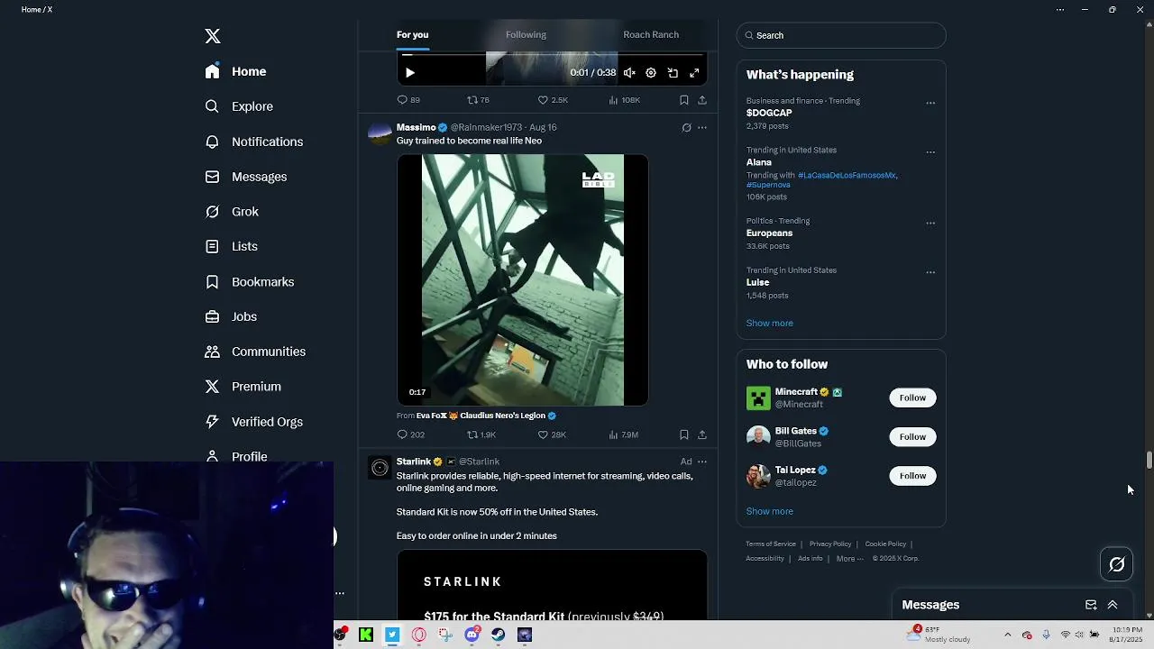Open the Explore page
The height and width of the screenshot is (649, 1154).
pyautogui.click(x=239, y=106)
